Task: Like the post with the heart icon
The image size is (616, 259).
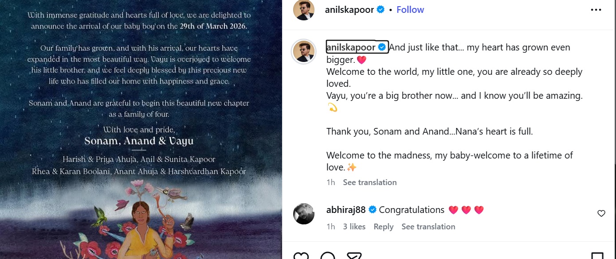Action: (x=301, y=256)
